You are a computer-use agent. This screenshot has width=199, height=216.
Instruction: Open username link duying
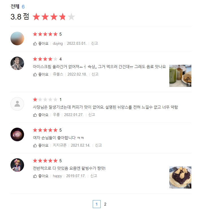(58, 44)
